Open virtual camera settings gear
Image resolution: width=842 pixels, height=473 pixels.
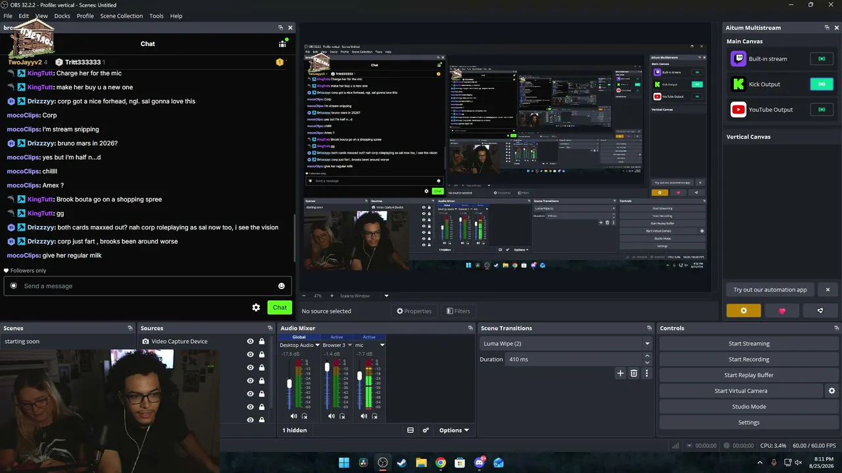831,391
